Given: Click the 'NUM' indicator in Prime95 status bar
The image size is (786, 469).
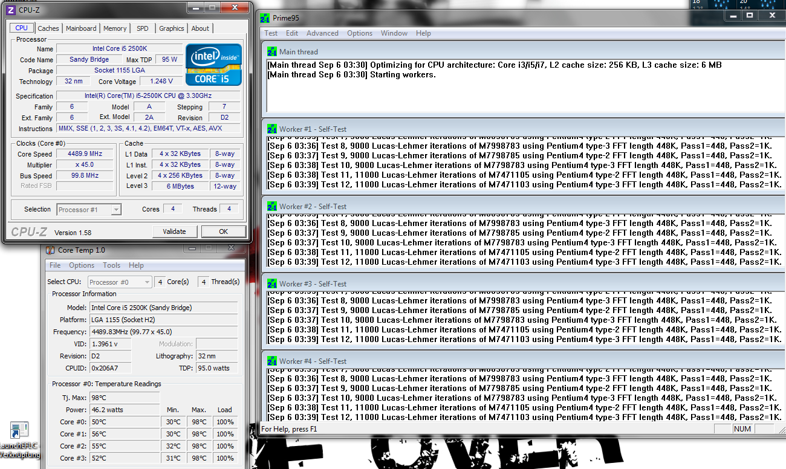Looking at the screenshot, I should [742, 429].
